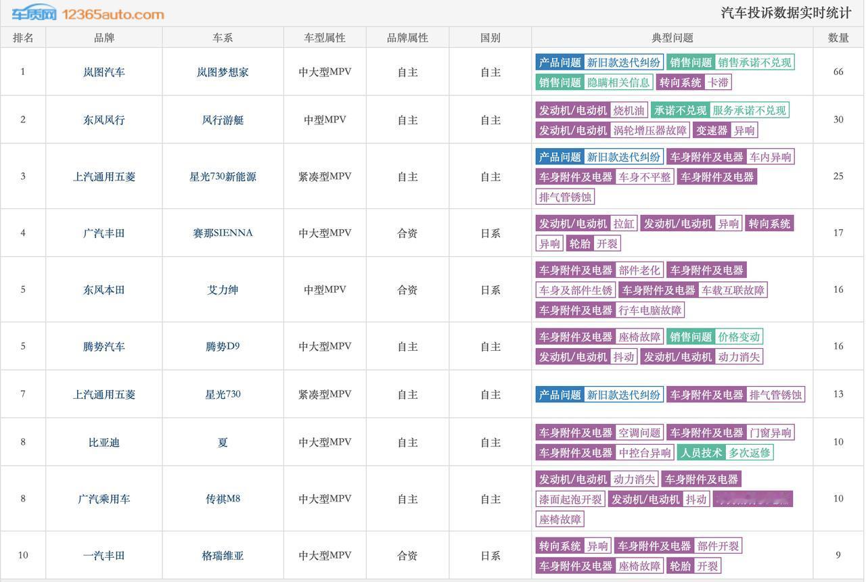Screen dimensions: 866x582
Task: Click the 典型问题 column header
Action: coord(673,38)
